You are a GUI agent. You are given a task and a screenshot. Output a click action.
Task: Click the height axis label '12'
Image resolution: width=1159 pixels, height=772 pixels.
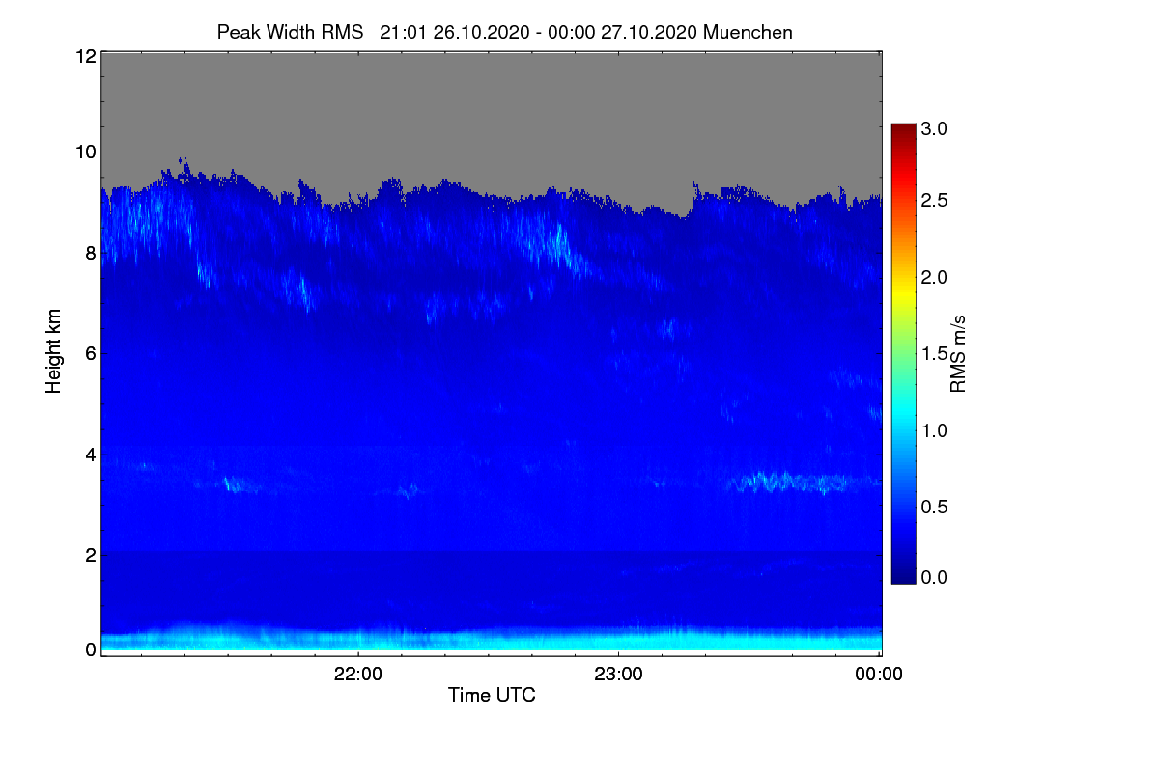point(85,56)
